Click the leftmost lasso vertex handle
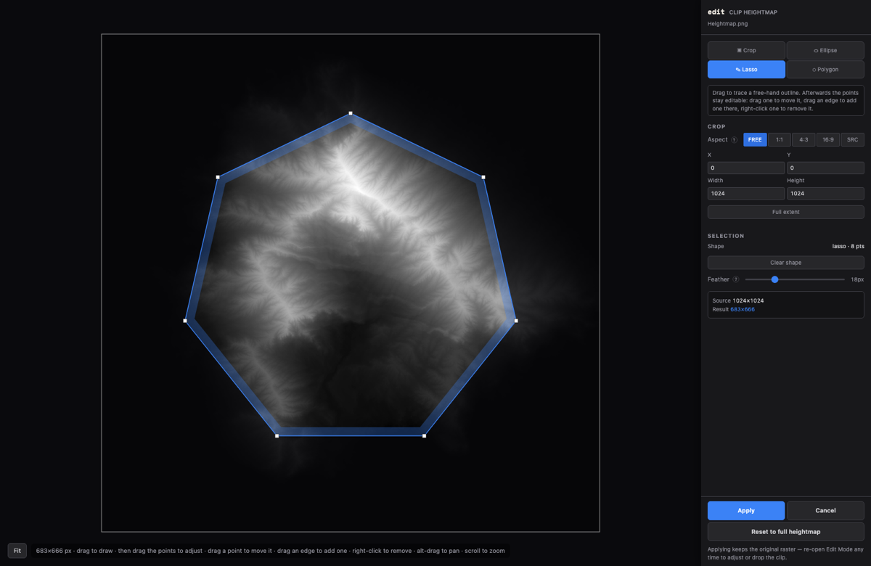 coord(185,321)
